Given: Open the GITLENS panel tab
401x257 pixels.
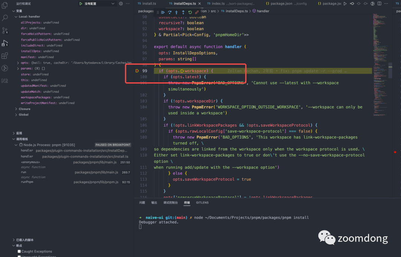Looking at the screenshot, I should [x=202, y=202].
